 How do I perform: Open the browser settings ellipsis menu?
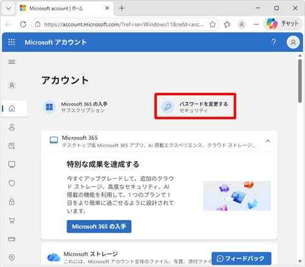[256, 24]
